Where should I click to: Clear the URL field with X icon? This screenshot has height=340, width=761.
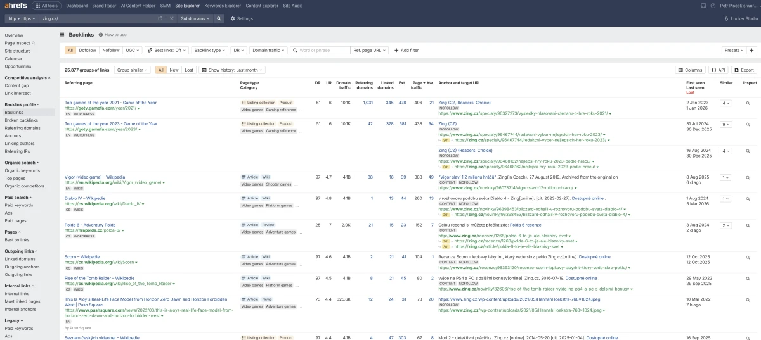[172, 18]
